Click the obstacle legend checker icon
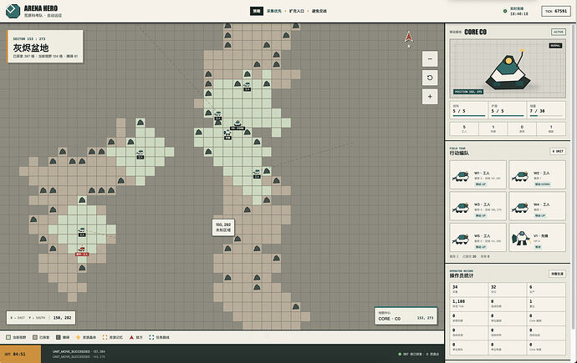The height and width of the screenshot is (363, 577). pos(59,337)
